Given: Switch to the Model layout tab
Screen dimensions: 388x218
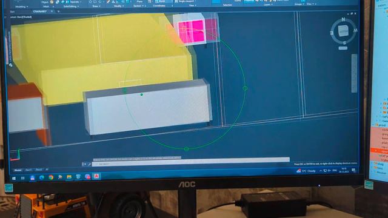Looking at the screenshot, I should pos(18,170).
